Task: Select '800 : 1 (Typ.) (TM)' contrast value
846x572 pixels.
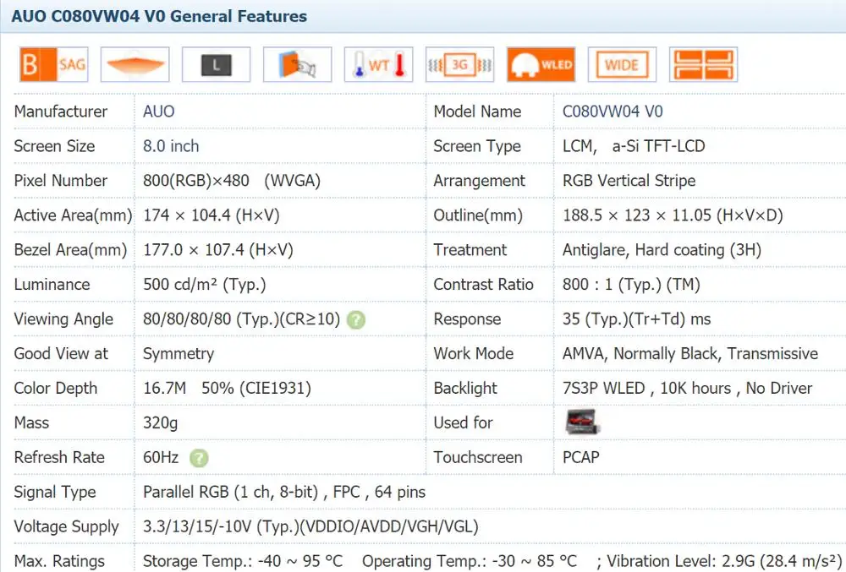Action: (x=631, y=284)
